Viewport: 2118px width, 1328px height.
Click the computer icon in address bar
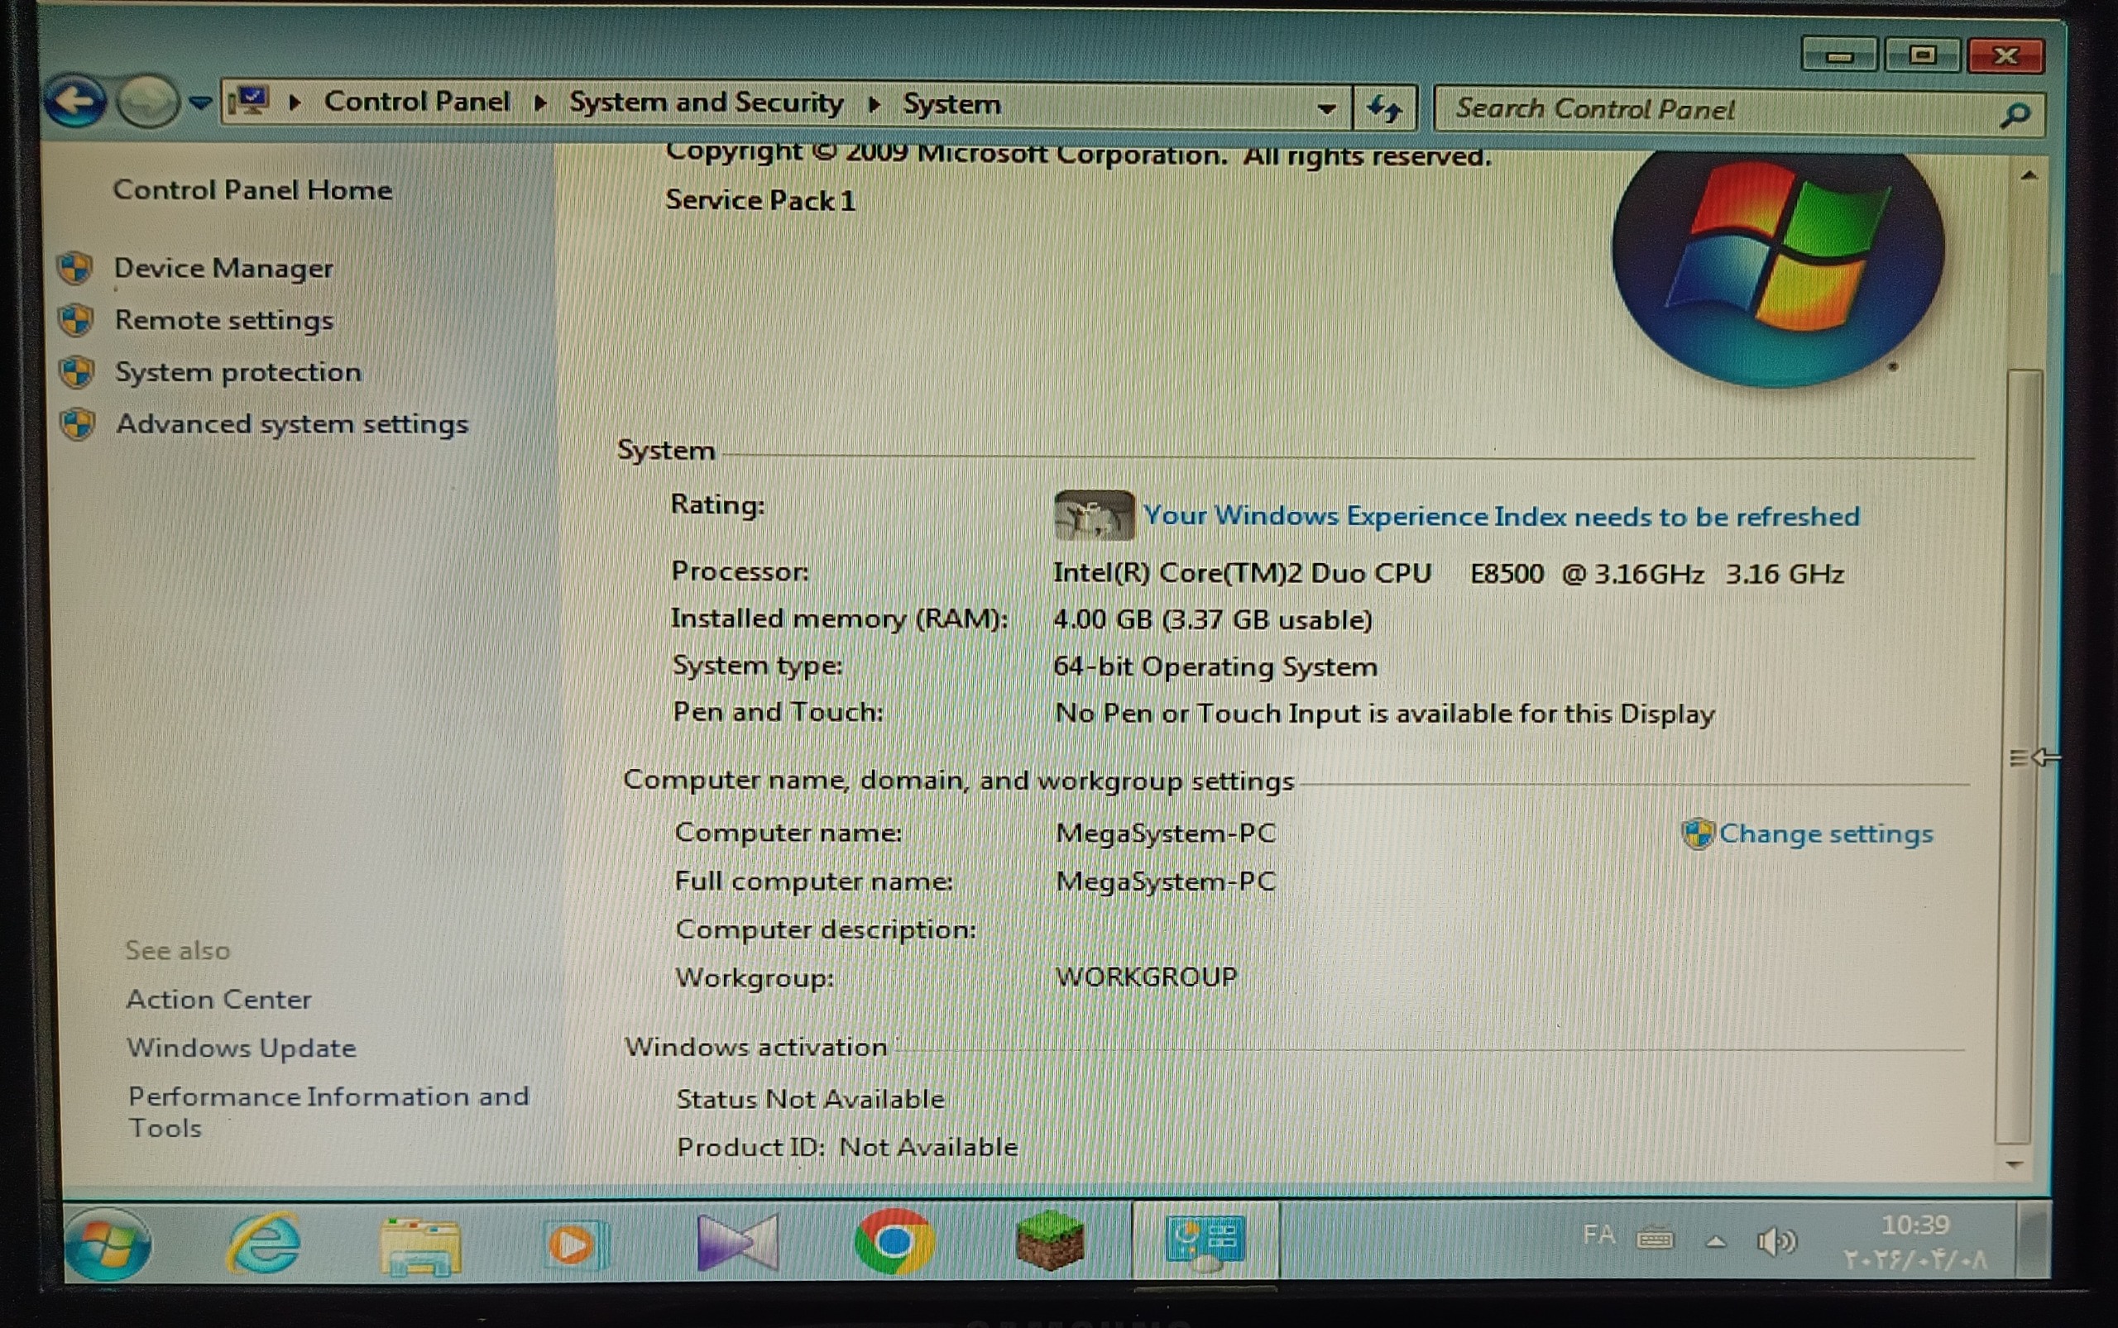[250, 103]
